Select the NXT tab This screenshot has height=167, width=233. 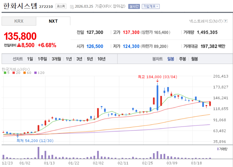click(53, 21)
